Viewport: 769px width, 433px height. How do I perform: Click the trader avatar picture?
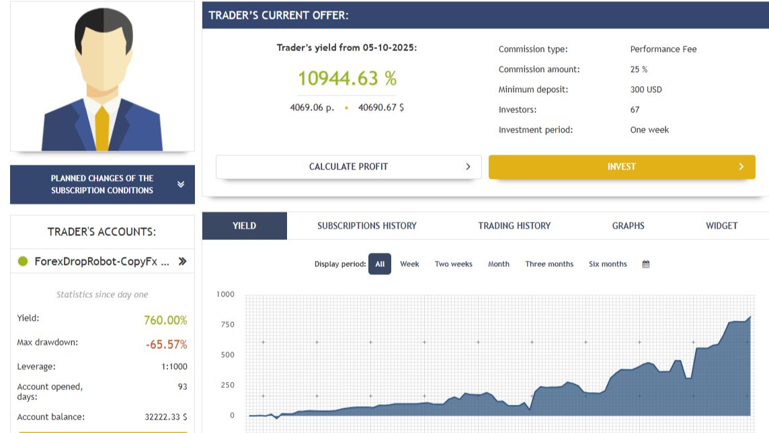click(102, 77)
